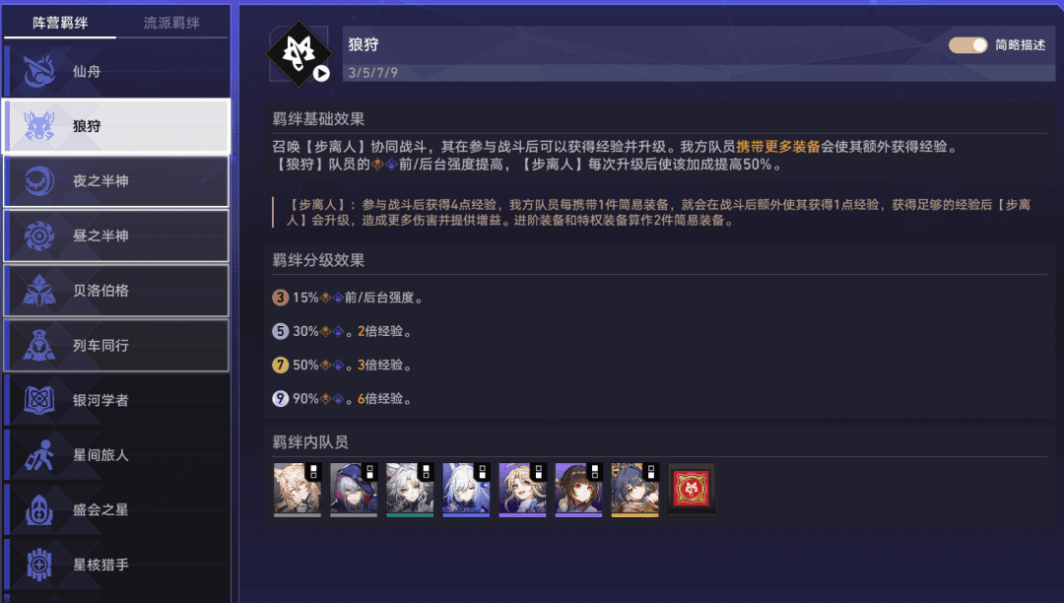
Task: Click the highlighted 携带更多装备 link text
Action: (x=778, y=147)
